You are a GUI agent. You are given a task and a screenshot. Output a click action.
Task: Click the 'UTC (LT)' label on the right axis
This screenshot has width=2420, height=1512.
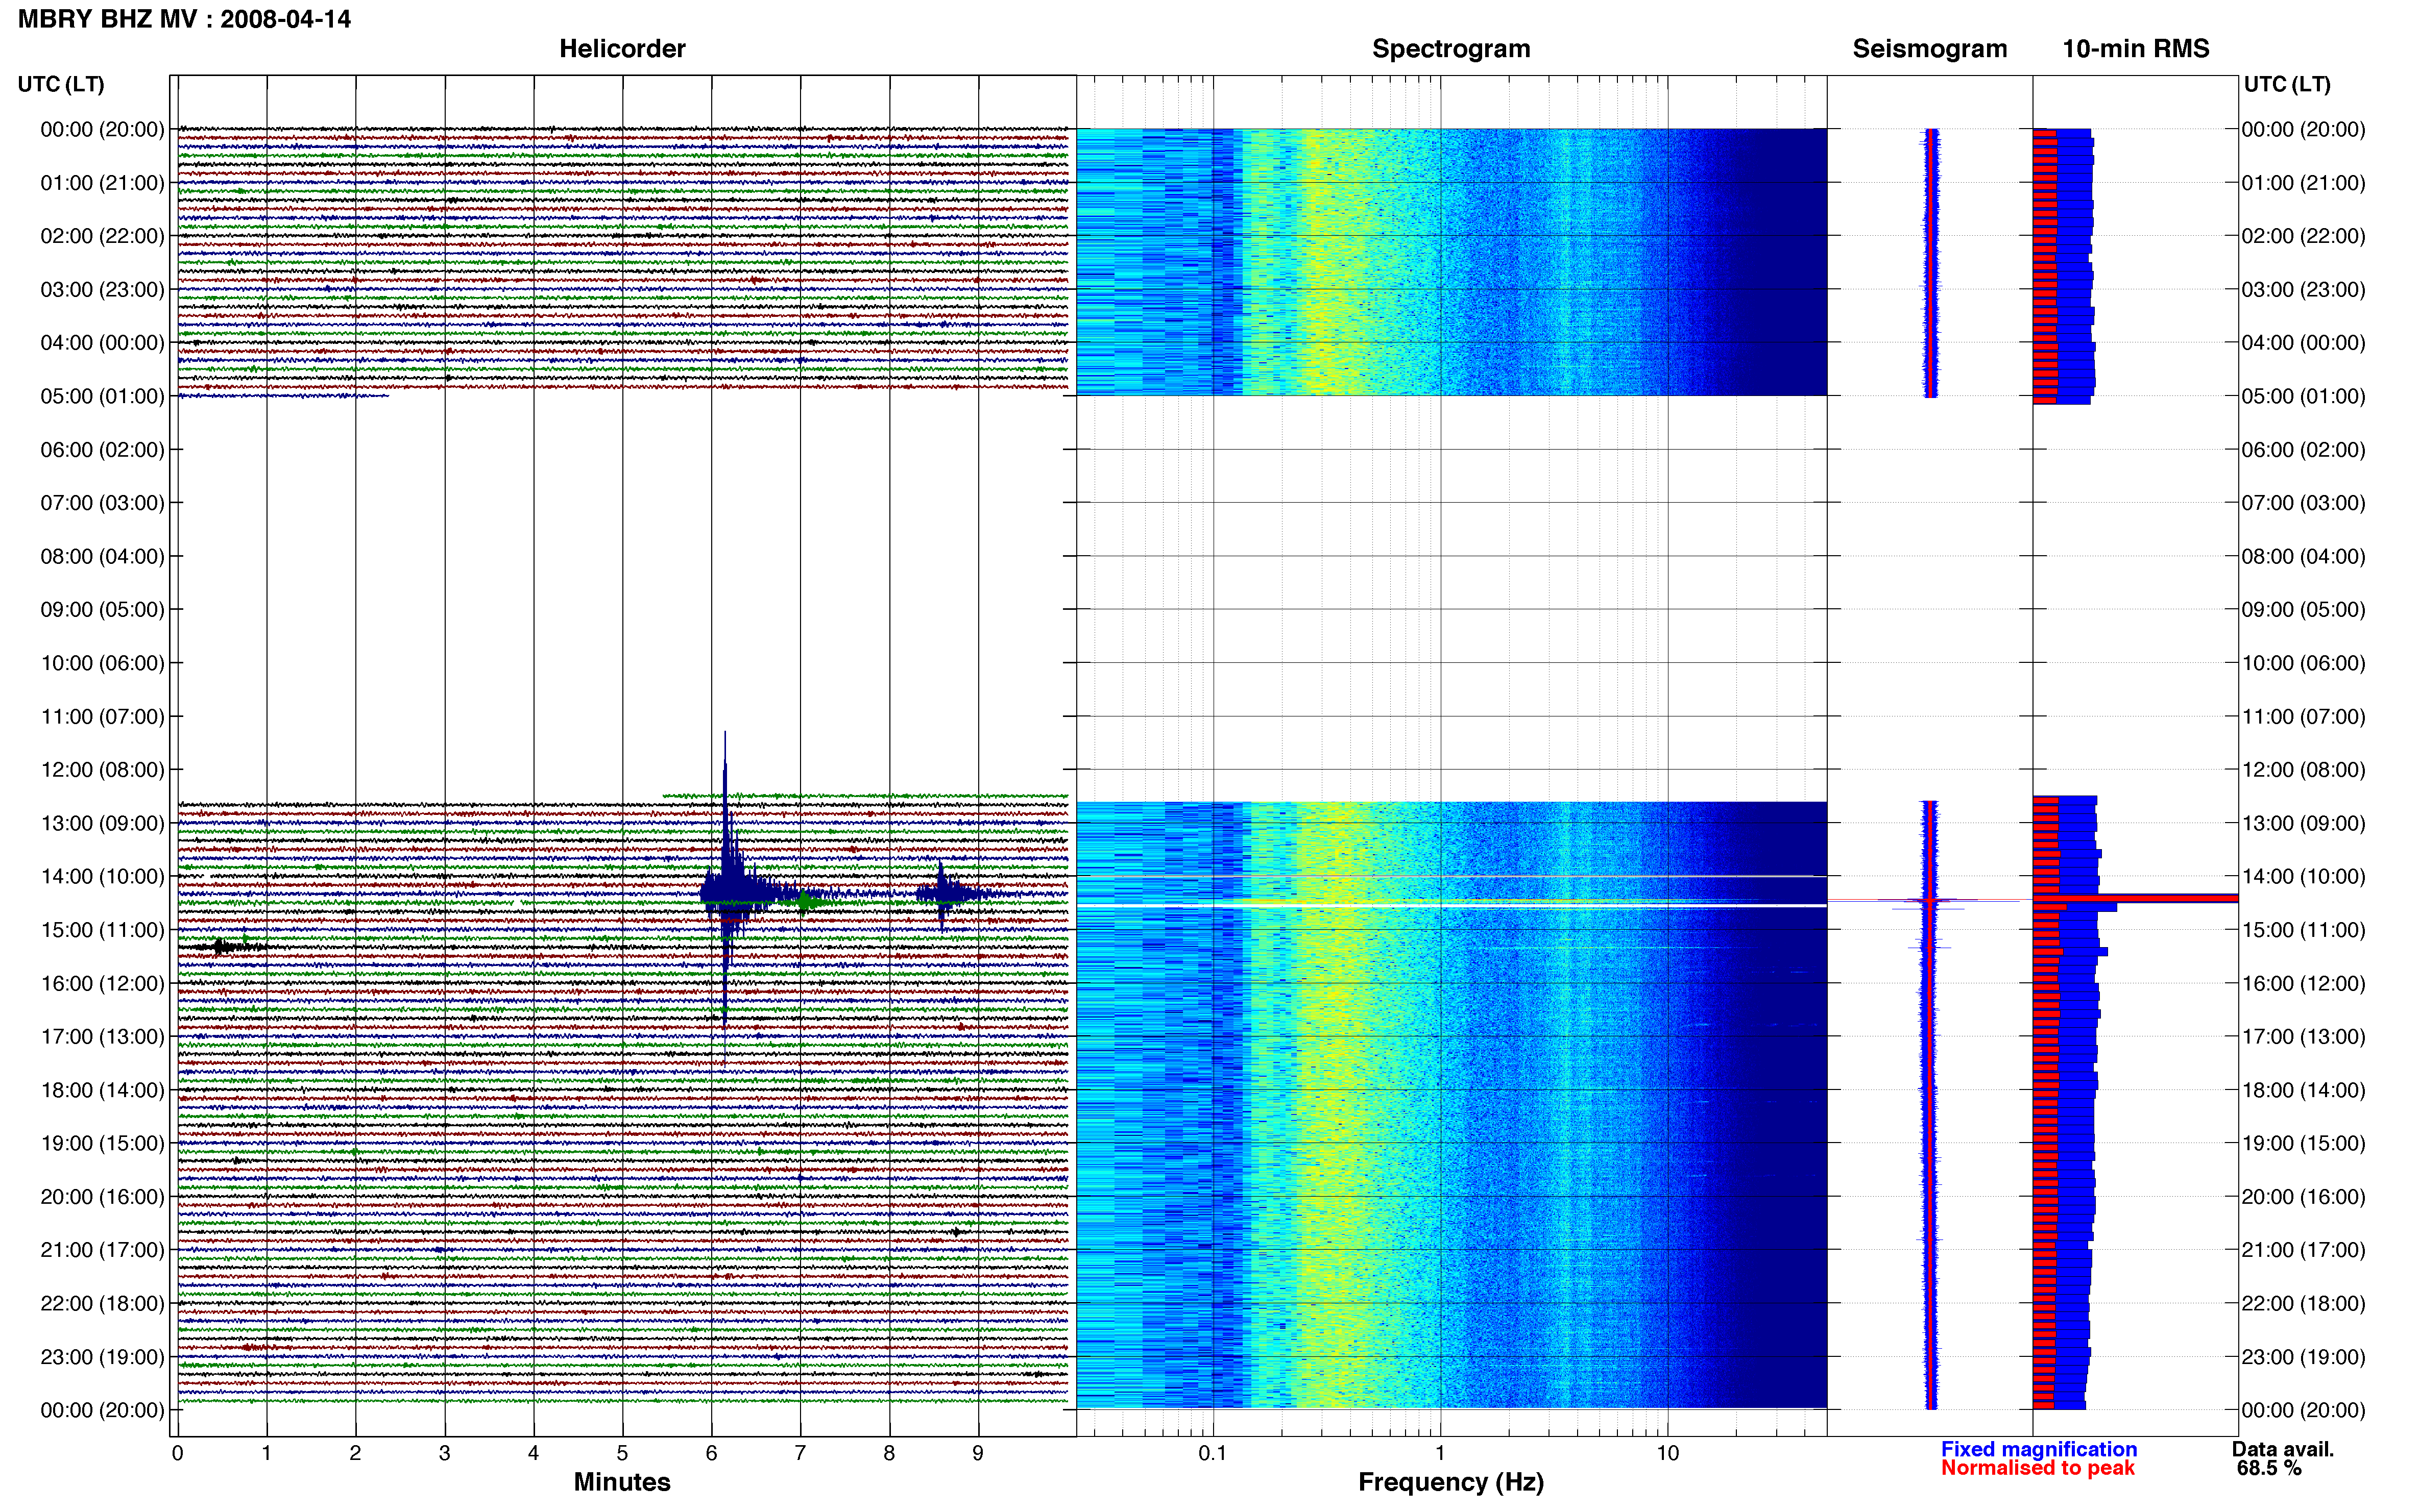tap(2287, 84)
